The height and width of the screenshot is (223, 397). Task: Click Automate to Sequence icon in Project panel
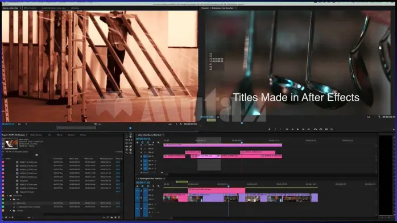(104, 217)
